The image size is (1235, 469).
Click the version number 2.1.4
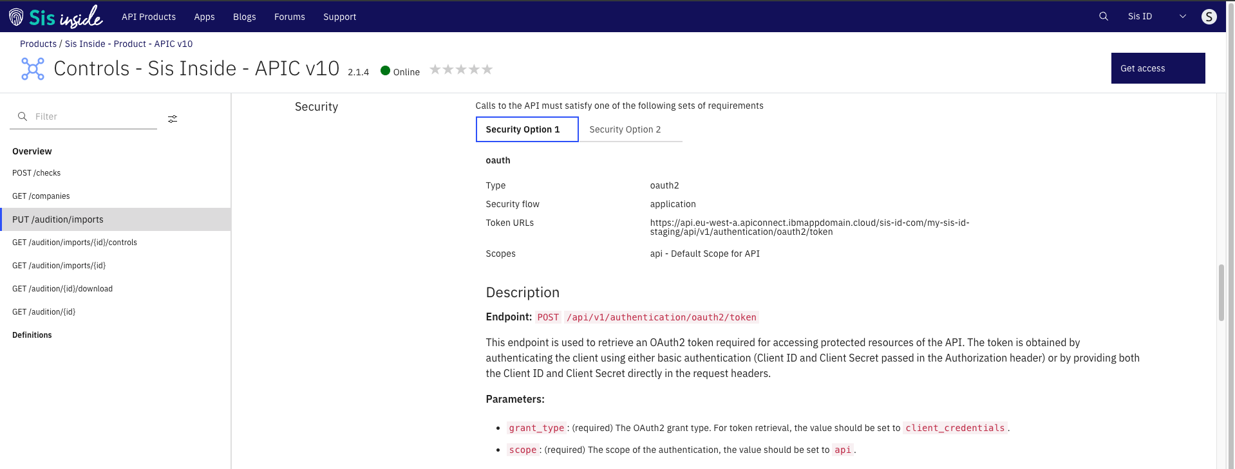click(359, 72)
